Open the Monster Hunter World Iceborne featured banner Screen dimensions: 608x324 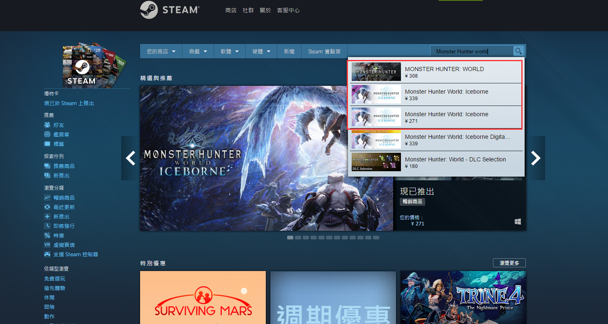click(x=267, y=158)
